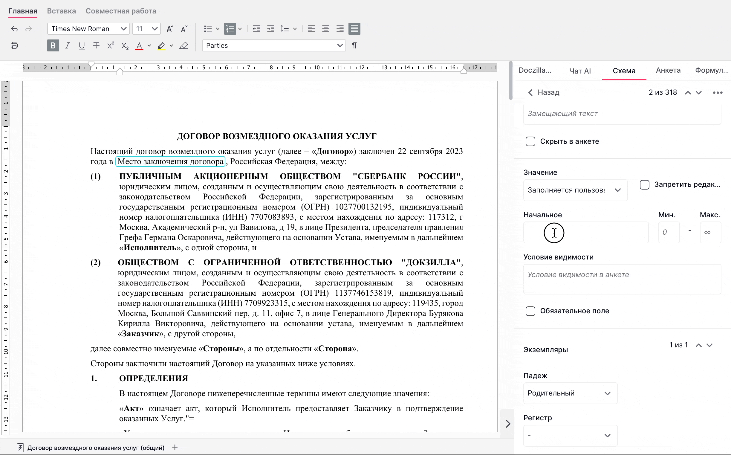The width and height of the screenshot is (731, 455).
Task: Tick the Запретить редактирование checkbox
Action: pyautogui.click(x=644, y=185)
